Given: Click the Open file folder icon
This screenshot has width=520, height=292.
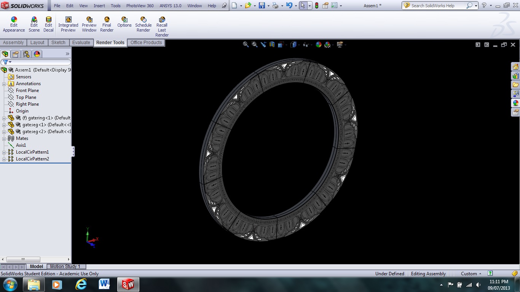Looking at the screenshot, I should 248,5.
